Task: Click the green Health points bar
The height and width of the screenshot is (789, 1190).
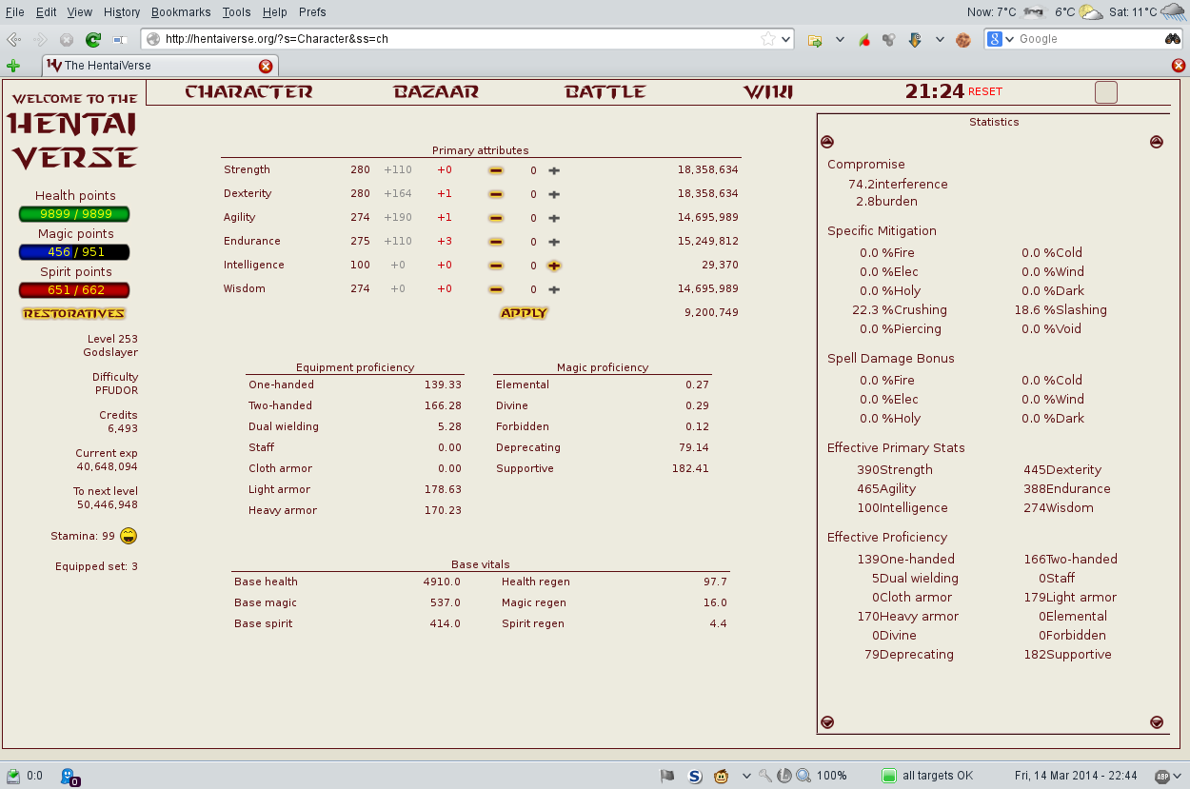Action: (74, 214)
